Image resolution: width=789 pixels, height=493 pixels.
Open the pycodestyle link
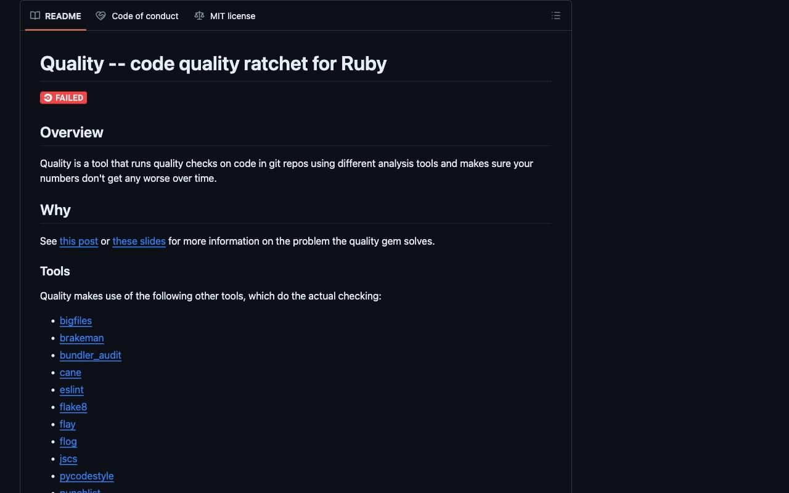pyautogui.click(x=87, y=476)
